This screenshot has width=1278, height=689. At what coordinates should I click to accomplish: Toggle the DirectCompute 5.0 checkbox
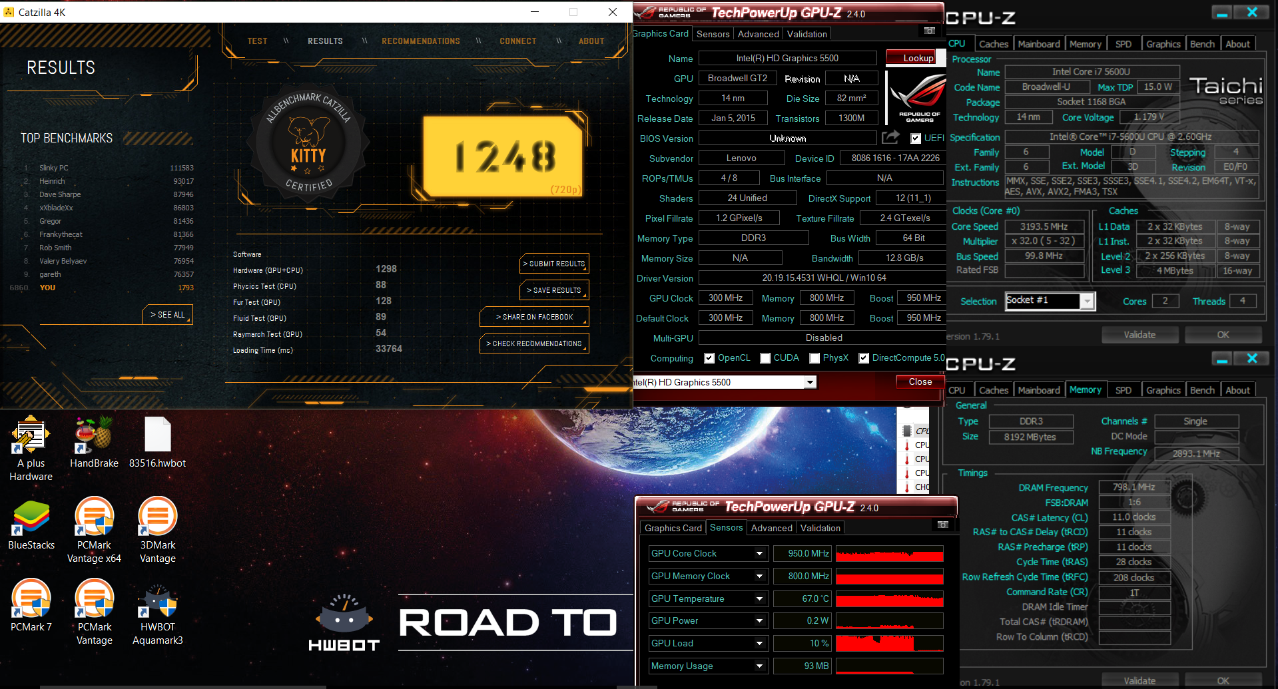864,358
